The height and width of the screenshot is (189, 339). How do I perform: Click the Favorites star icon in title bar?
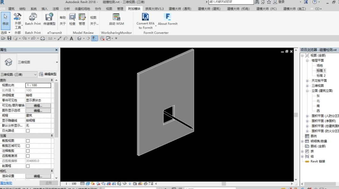tap(269, 2)
